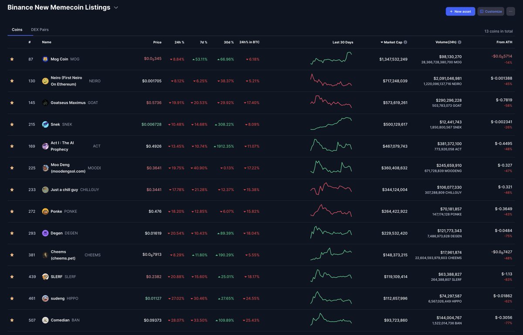
Task: Expand the Binance New Memecoin Listings dropdown
Action: point(115,7)
